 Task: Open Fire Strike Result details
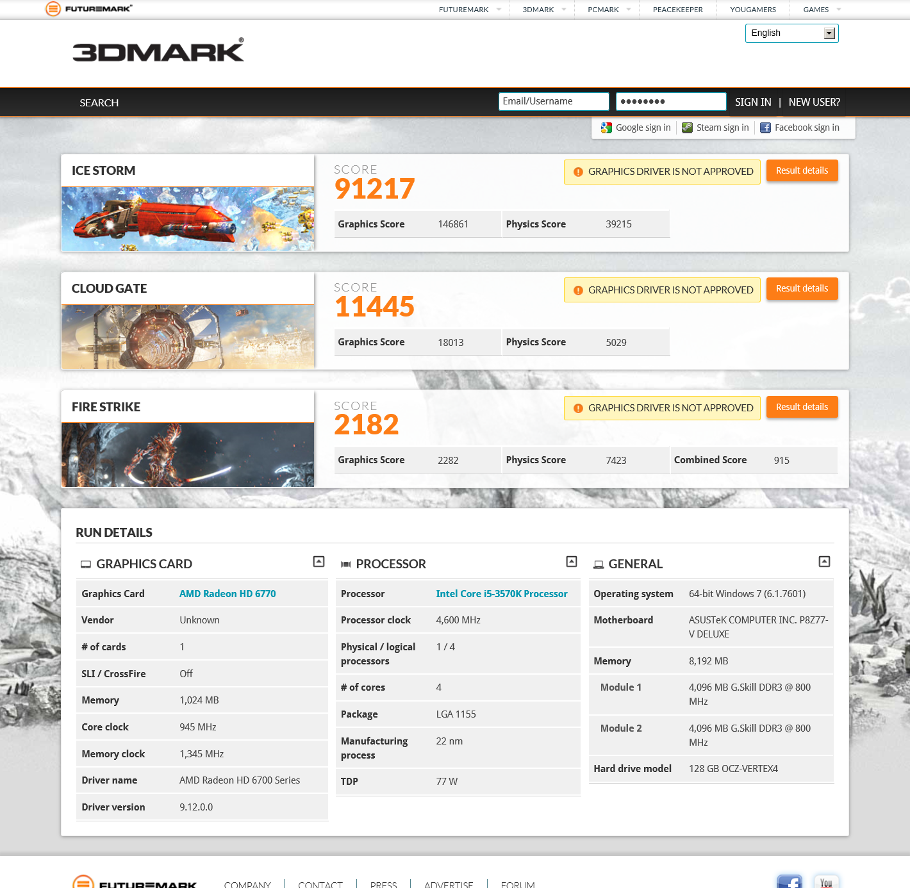[x=802, y=407]
